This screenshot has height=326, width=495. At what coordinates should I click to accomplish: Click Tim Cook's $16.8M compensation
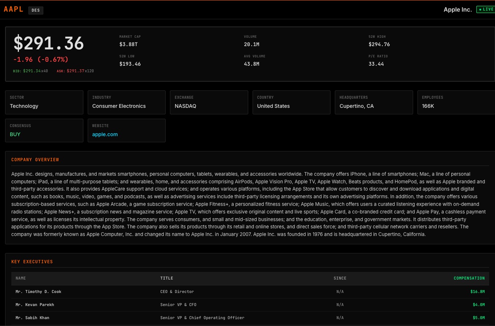(x=478, y=292)
